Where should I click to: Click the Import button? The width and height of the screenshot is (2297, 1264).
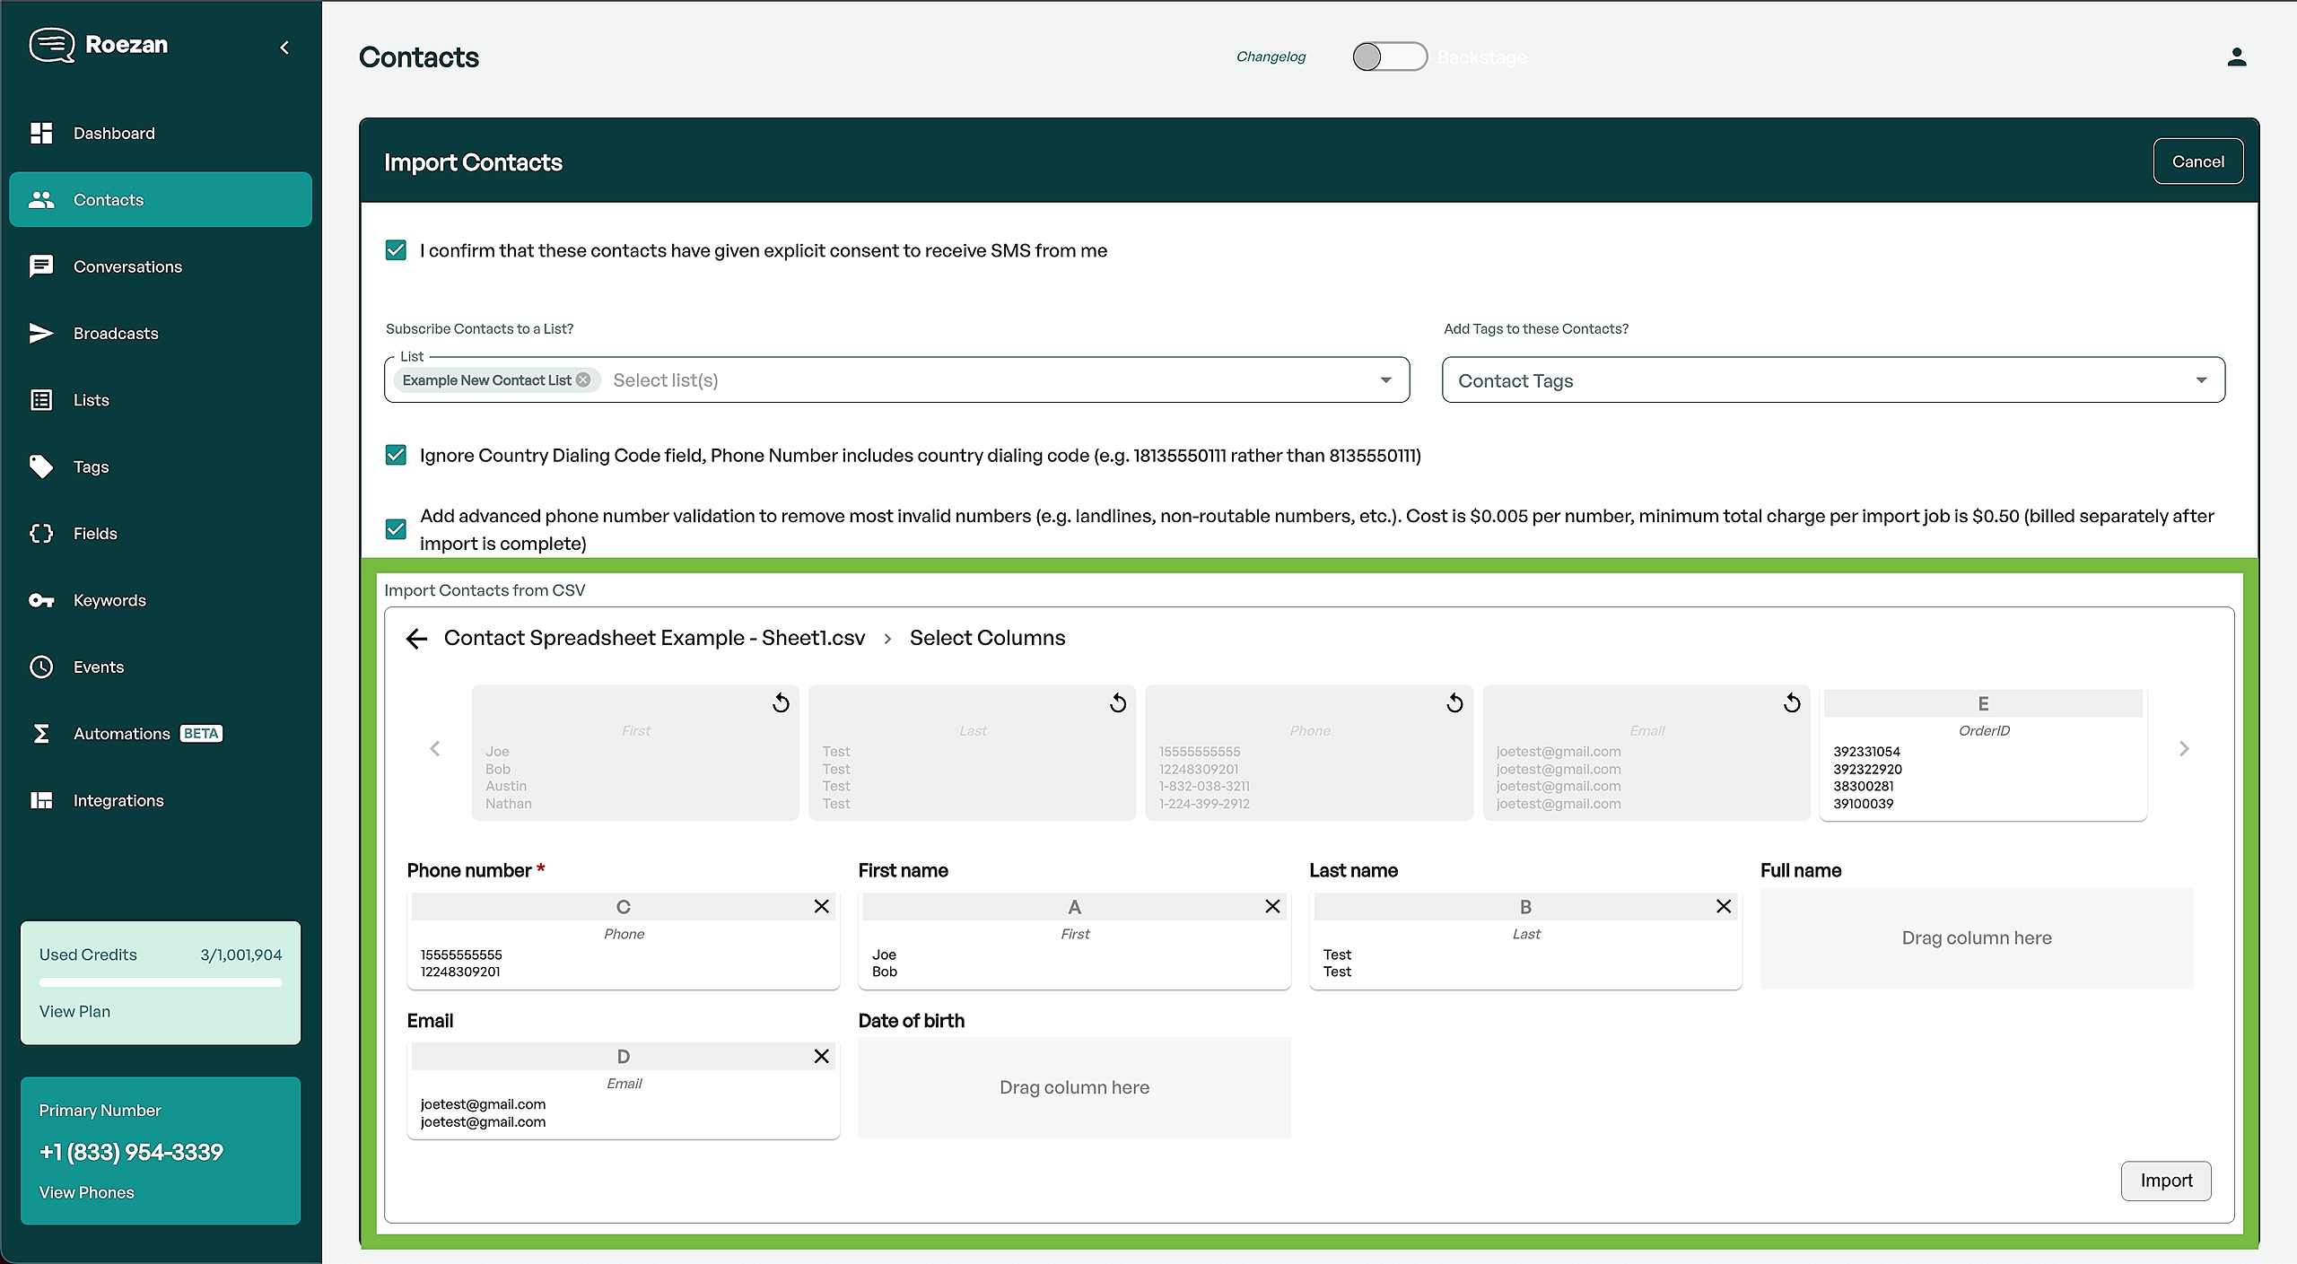point(2165,1181)
